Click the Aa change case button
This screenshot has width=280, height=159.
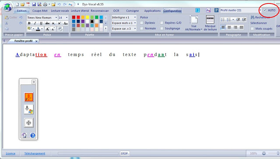66,23
